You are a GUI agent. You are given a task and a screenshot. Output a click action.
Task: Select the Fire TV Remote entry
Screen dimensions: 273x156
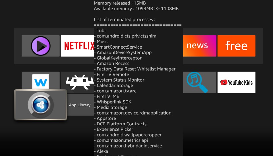click(x=111, y=74)
